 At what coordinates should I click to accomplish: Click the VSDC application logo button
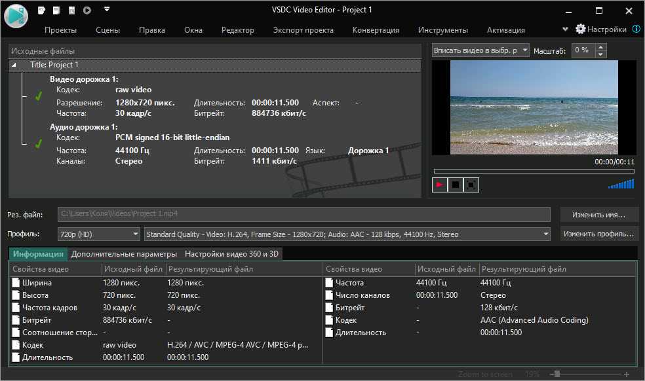(x=15, y=15)
